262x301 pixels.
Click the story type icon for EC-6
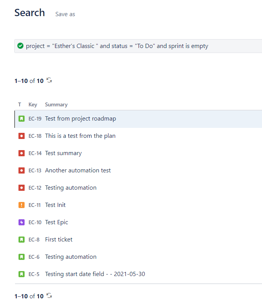pos(22,257)
